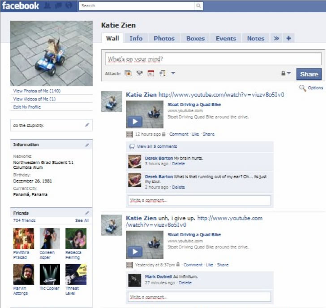This screenshot has width=327, height=308.
Task: Open Options link above the wall
Action: tap(315, 88)
